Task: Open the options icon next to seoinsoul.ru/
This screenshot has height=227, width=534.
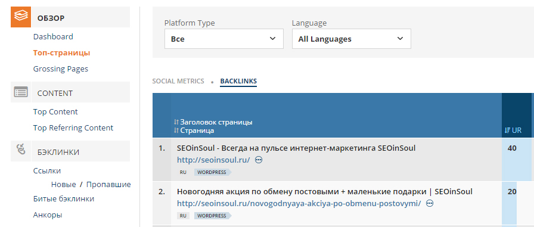Action: coord(259,160)
